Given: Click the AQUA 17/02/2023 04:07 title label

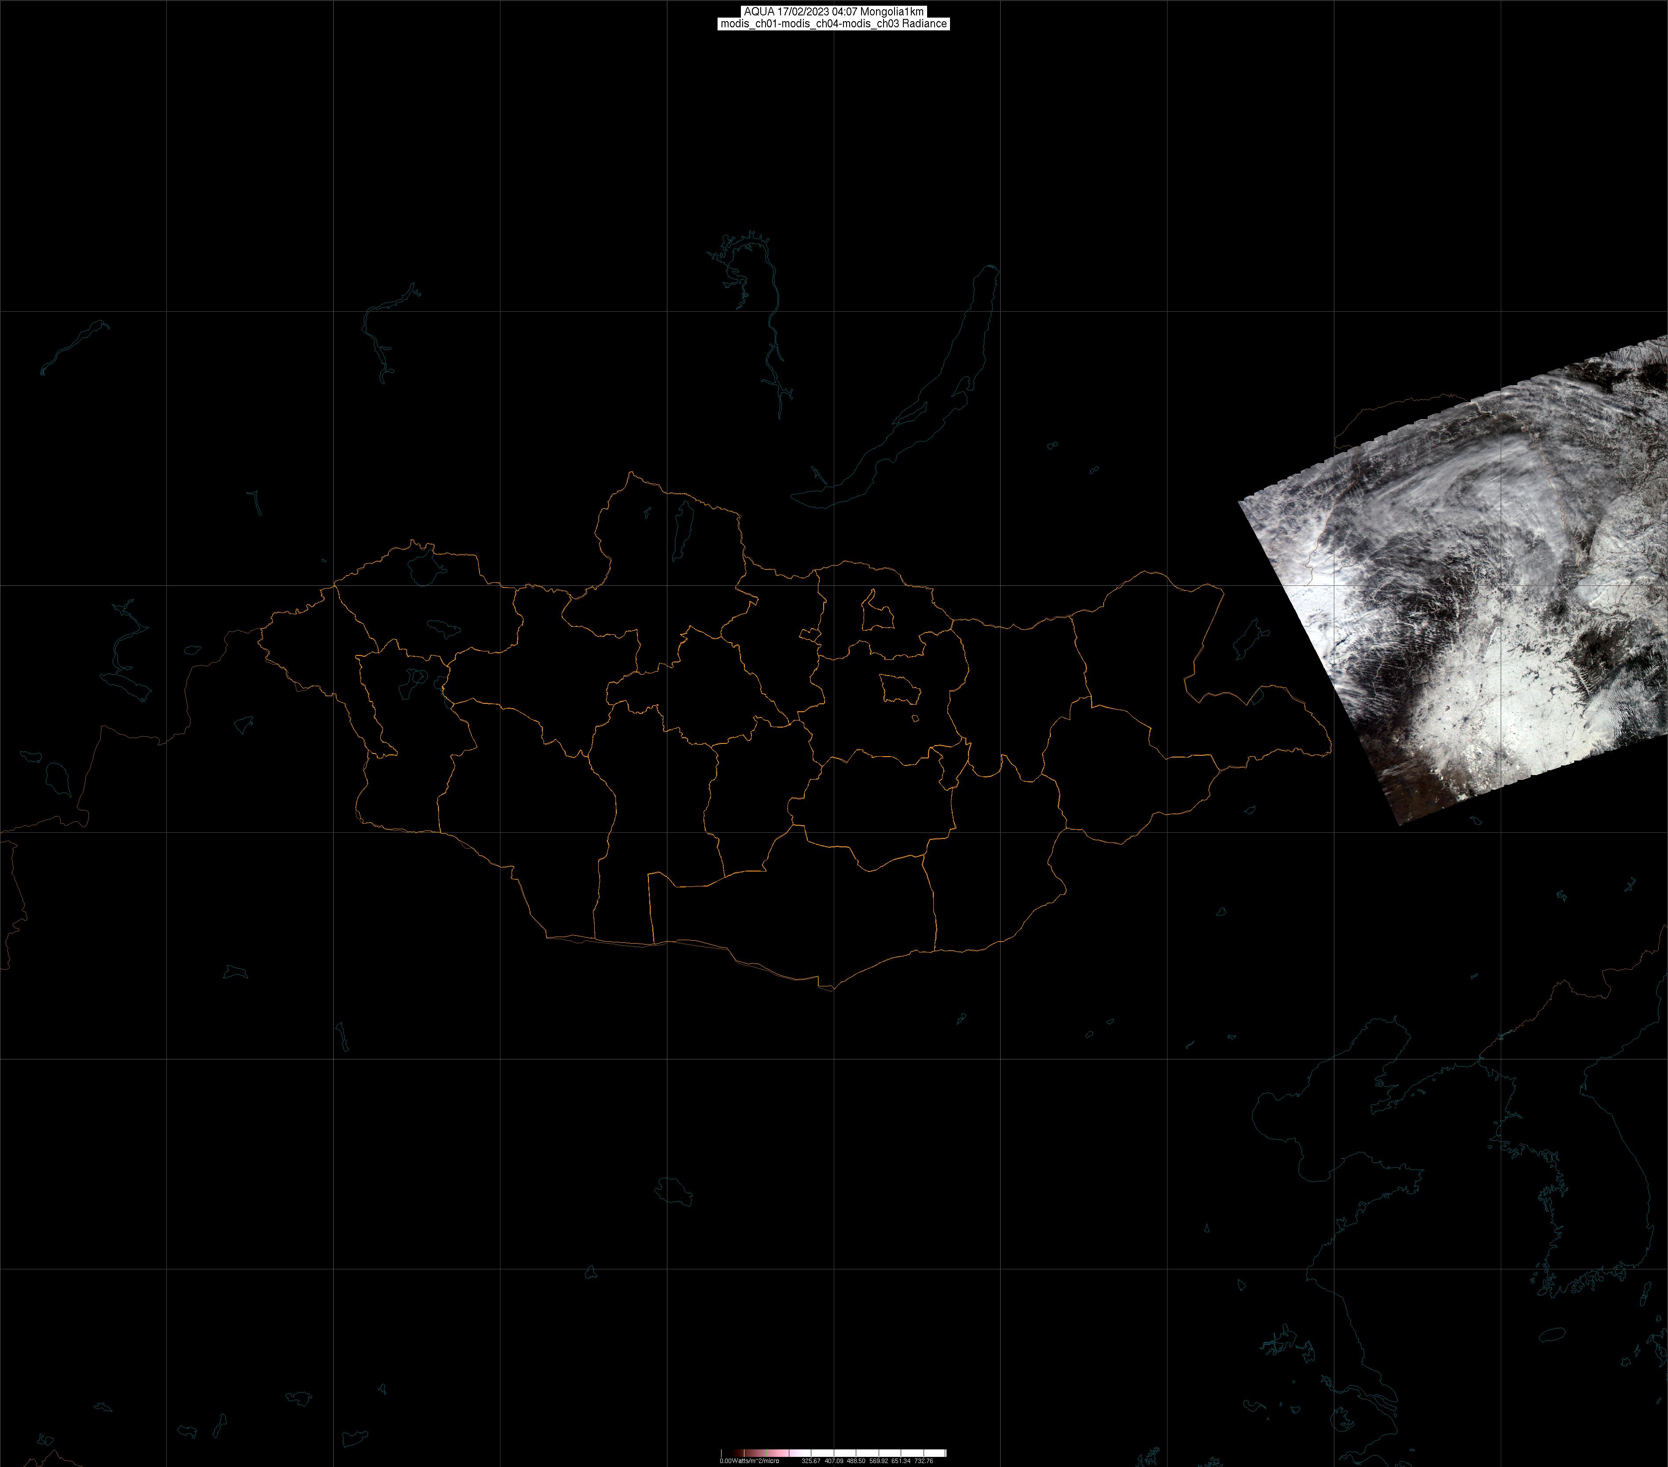Looking at the screenshot, I should click(833, 11).
